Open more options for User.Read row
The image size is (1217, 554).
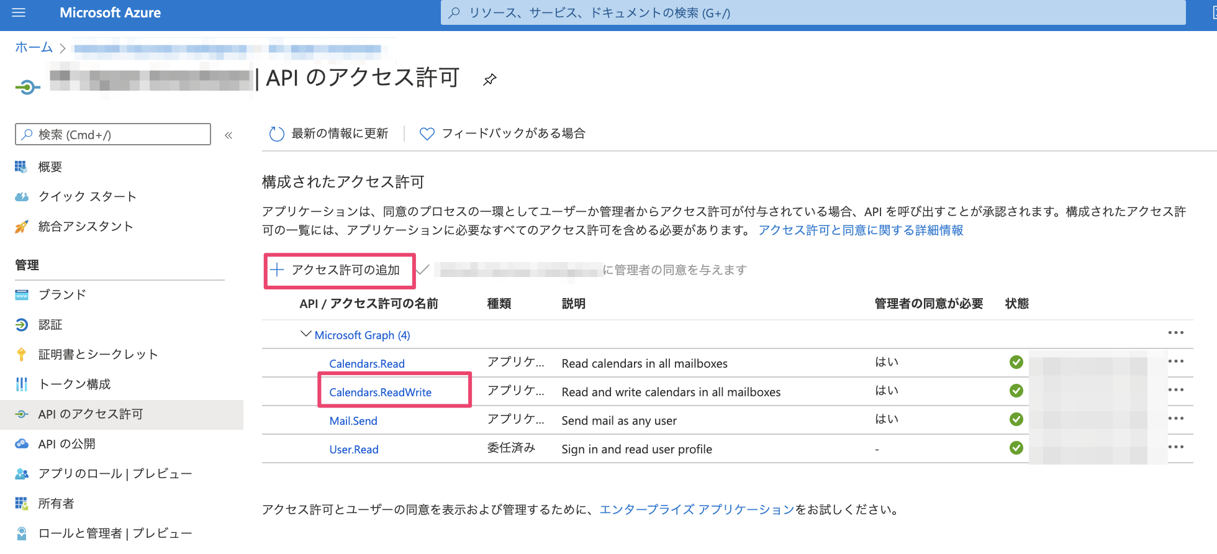pos(1176,447)
